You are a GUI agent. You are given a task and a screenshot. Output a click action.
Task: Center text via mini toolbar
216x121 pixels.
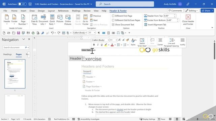coord(160,42)
